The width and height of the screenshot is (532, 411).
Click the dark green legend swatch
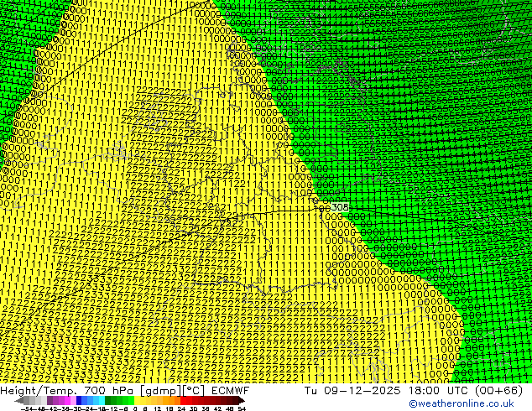(108, 401)
